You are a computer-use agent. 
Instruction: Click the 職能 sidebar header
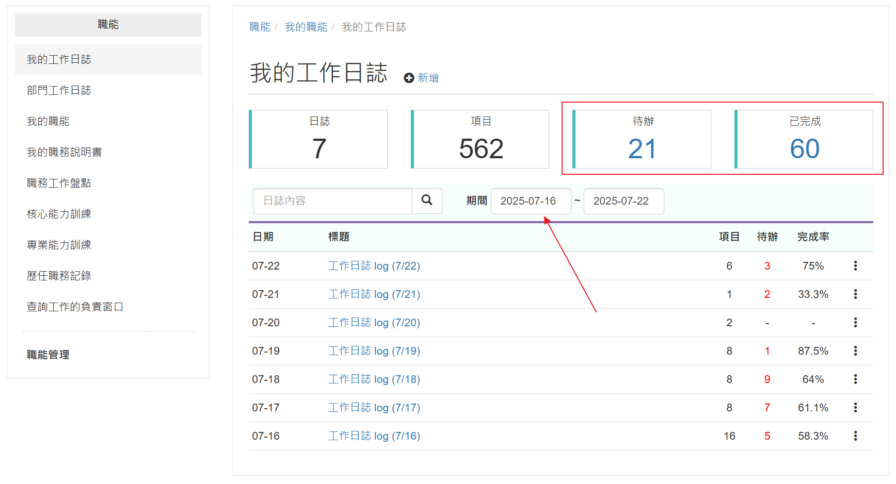coord(108,25)
